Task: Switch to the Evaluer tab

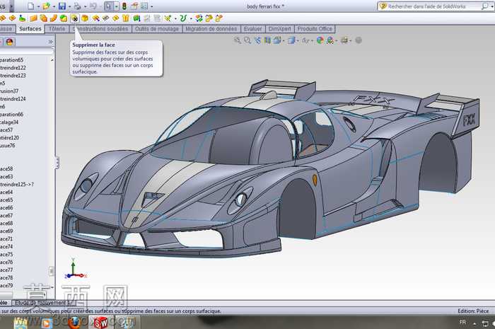Action: tap(253, 29)
